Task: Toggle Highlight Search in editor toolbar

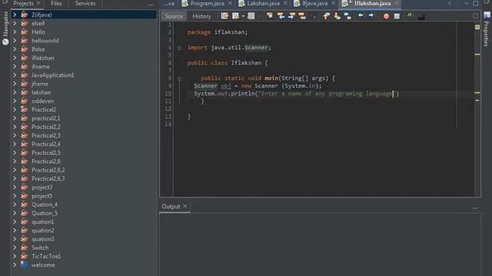Action: tap(302, 16)
